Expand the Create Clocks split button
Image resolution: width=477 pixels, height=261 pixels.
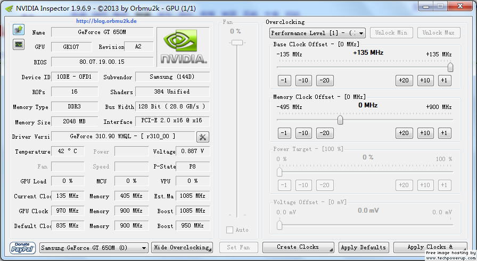click(331, 249)
